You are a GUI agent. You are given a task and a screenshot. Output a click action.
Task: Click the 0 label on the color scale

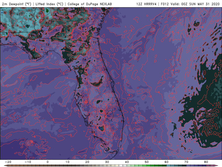click(47, 162)
